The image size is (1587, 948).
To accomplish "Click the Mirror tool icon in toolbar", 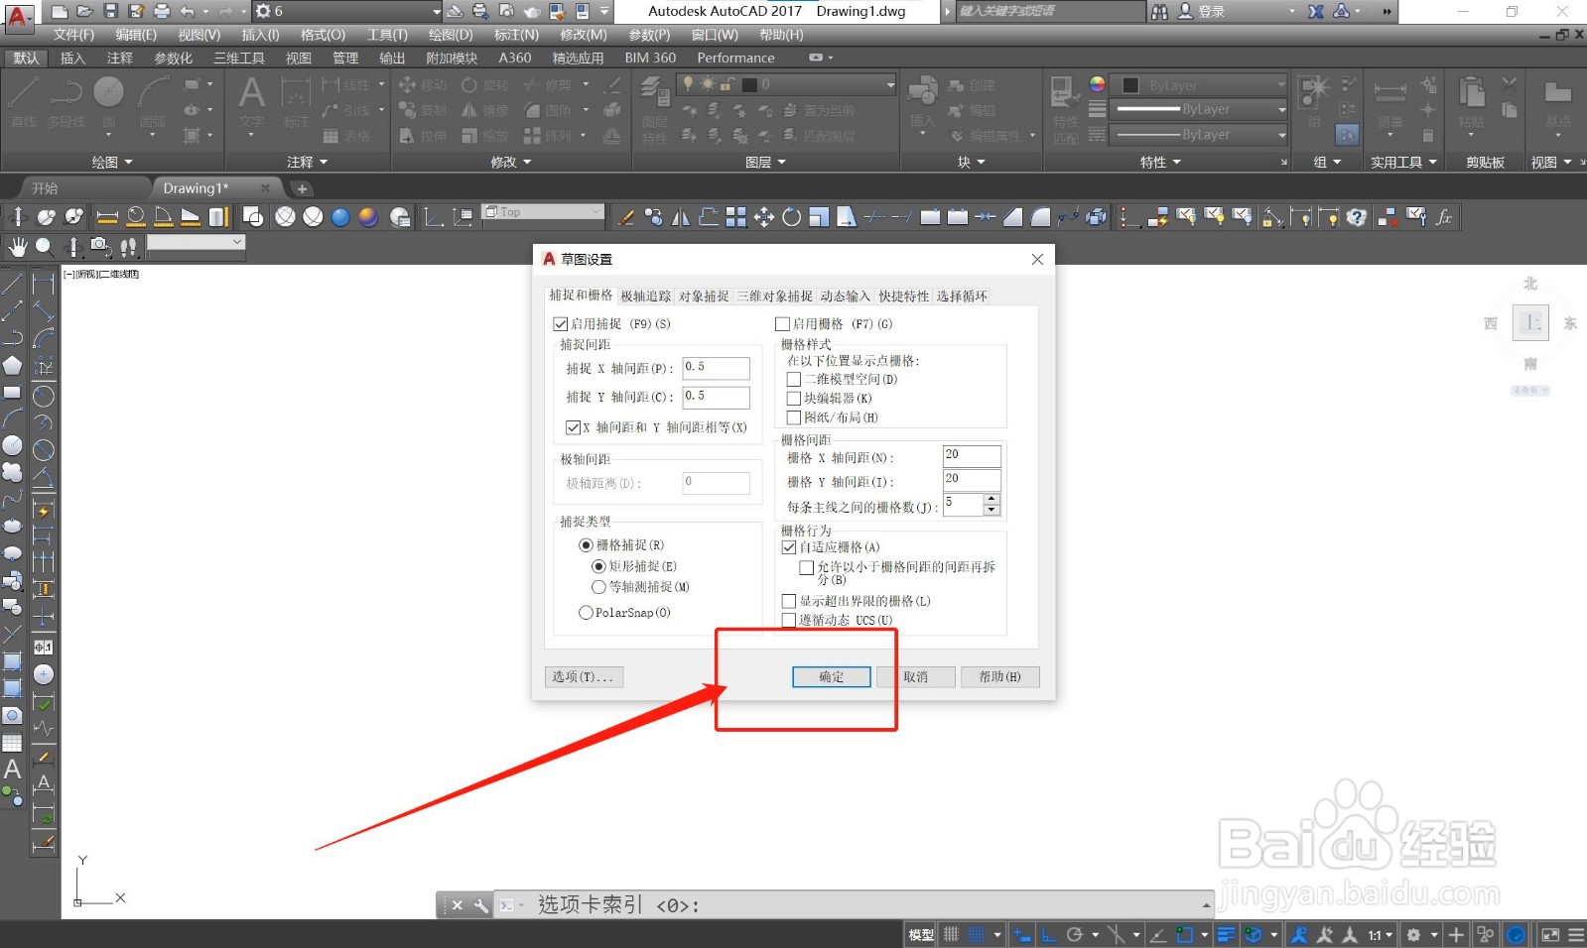I will pyautogui.click(x=681, y=216).
